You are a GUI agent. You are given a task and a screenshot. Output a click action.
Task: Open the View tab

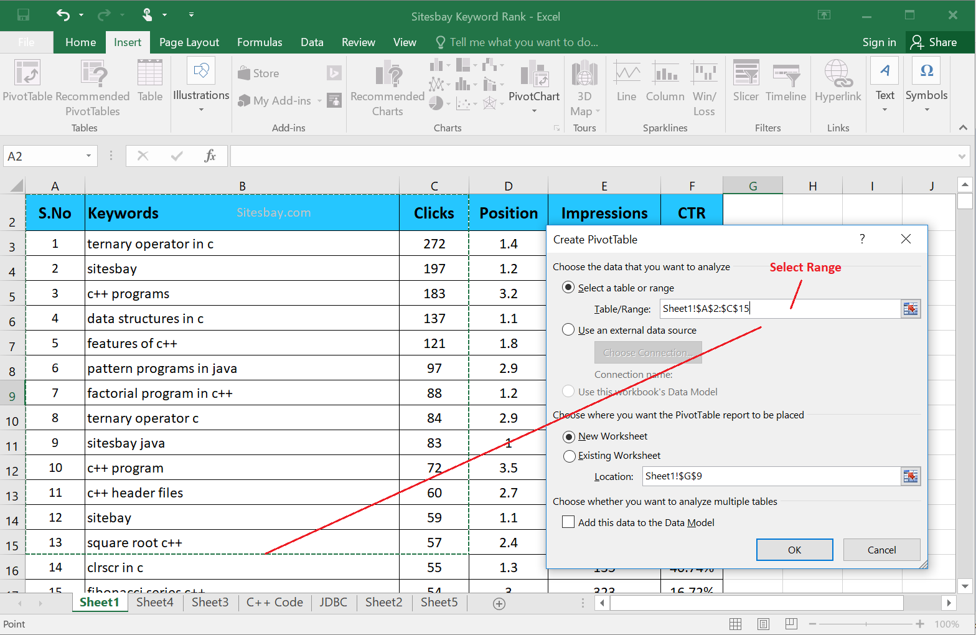[x=405, y=42]
